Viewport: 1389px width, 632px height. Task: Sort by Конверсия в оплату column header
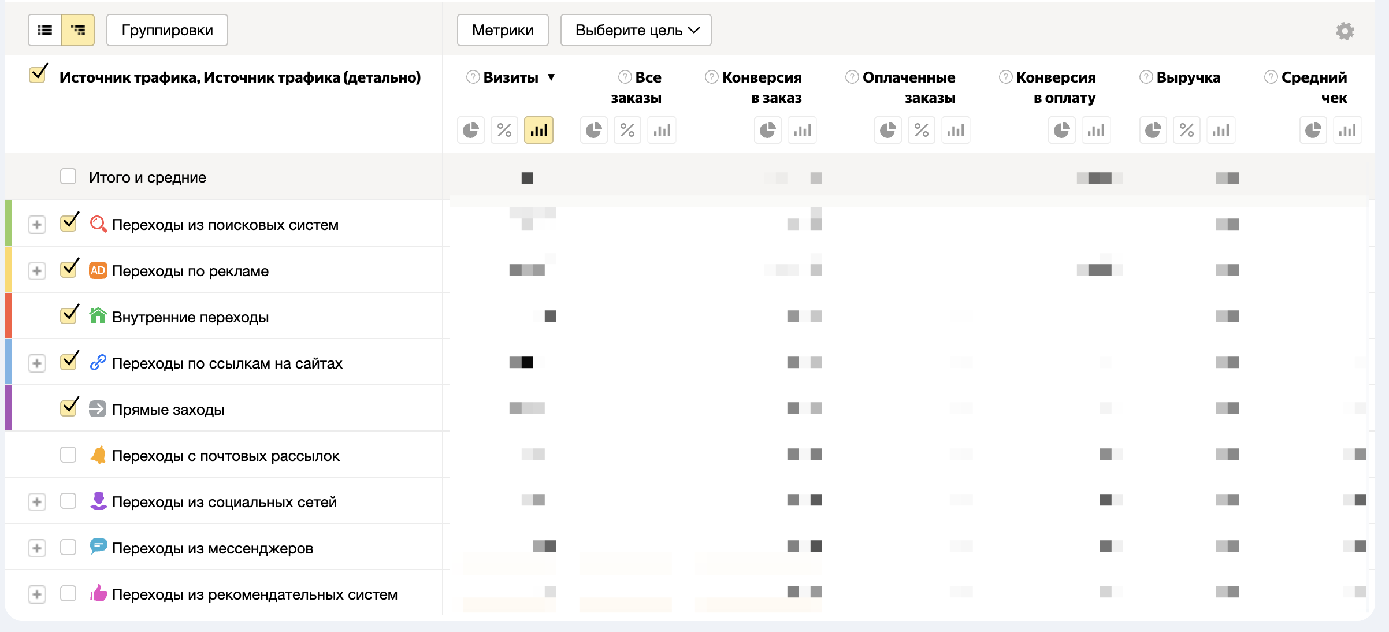tap(1056, 88)
